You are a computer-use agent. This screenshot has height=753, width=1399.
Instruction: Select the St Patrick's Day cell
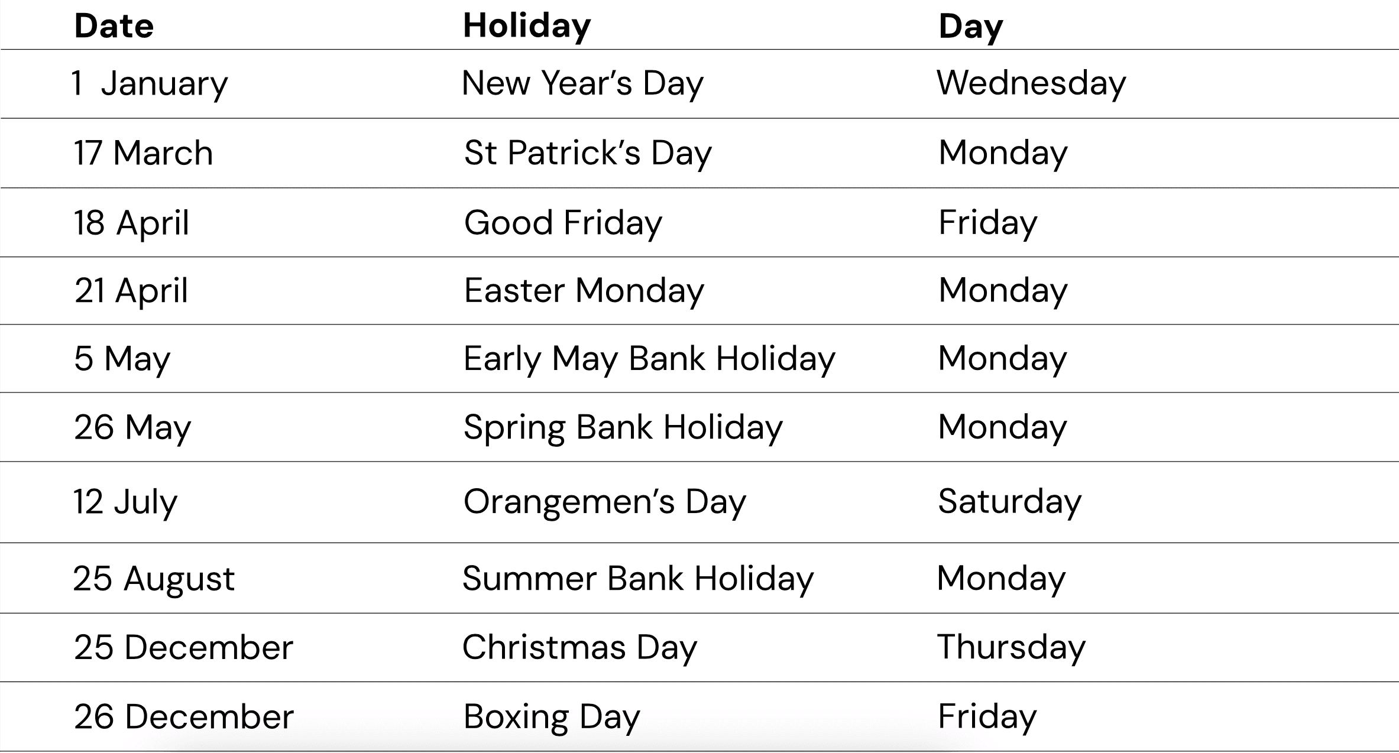tap(588, 152)
